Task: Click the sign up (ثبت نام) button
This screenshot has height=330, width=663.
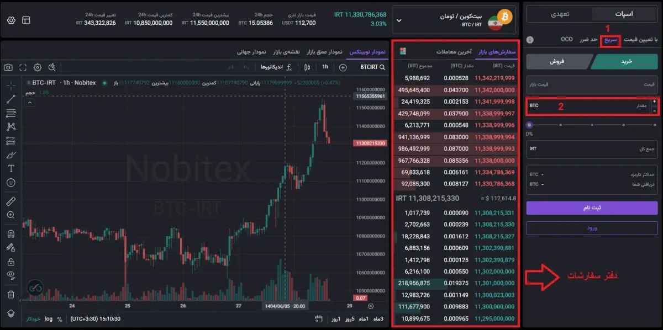Action: pyautogui.click(x=592, y=207)
